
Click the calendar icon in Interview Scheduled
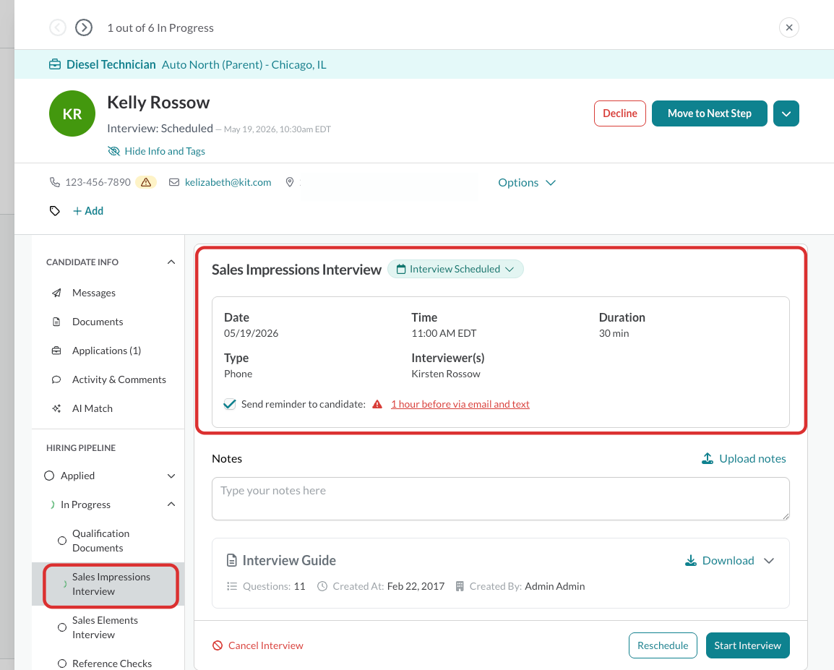click(401, 269)
